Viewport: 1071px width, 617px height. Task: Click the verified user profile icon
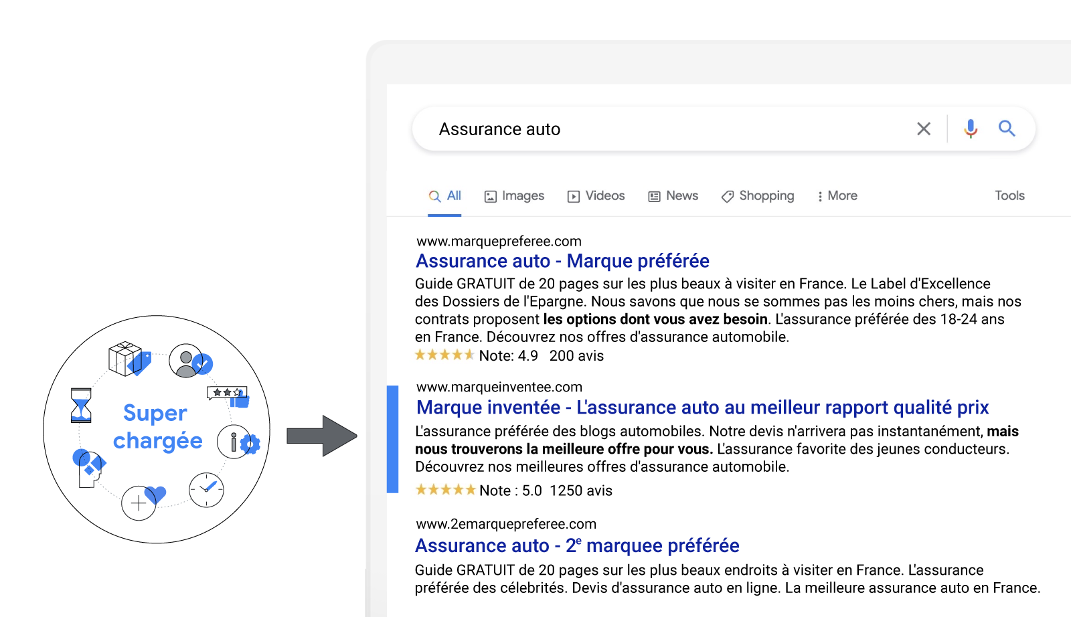coord(190,361)
